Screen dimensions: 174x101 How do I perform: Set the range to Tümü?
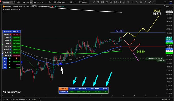[34, 100]
